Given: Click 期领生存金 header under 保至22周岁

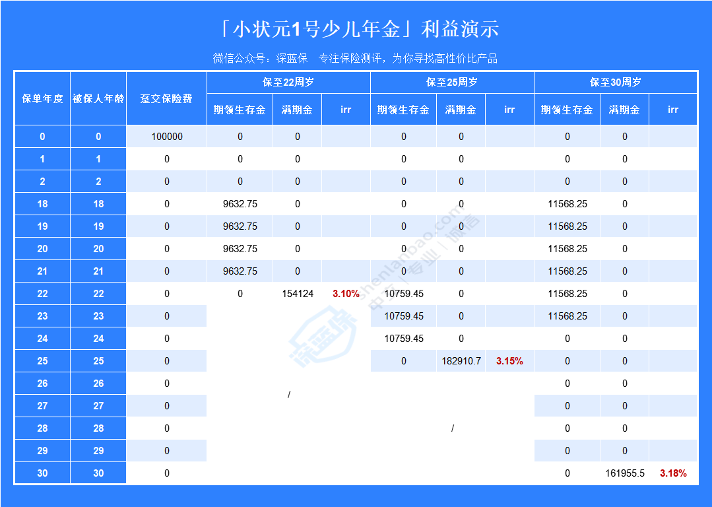Looking at the screenshot, I should (240, 110).
